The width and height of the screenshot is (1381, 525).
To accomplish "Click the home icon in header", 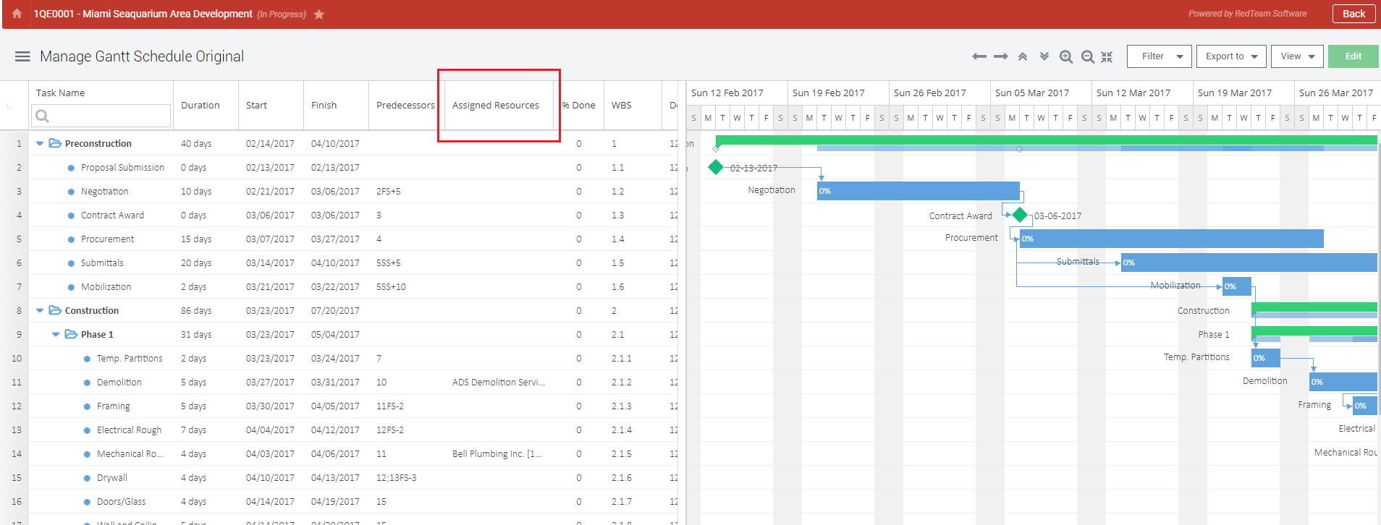I will click(17, 14).
